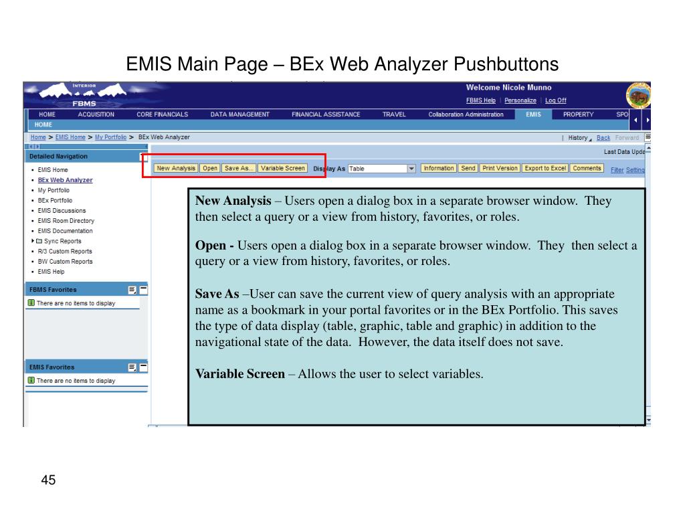The width and height of the screenshot is (685, 514).
Task: Open the CORE FINANCIALS tab
Action: pyautogui.click(x=162, y=114)
